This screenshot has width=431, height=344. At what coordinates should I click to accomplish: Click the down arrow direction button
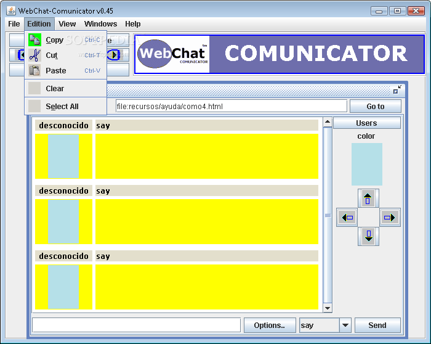click(x=368, y=236)
